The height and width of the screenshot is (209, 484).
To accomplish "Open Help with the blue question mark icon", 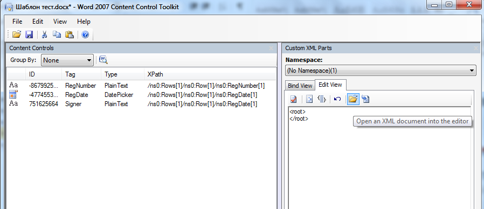I will [85, 34].
